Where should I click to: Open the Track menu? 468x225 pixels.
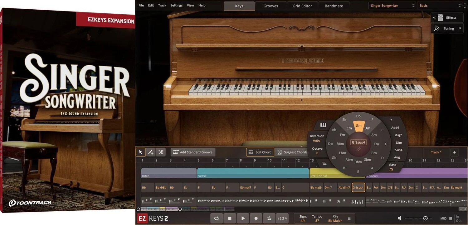(162, 5)
